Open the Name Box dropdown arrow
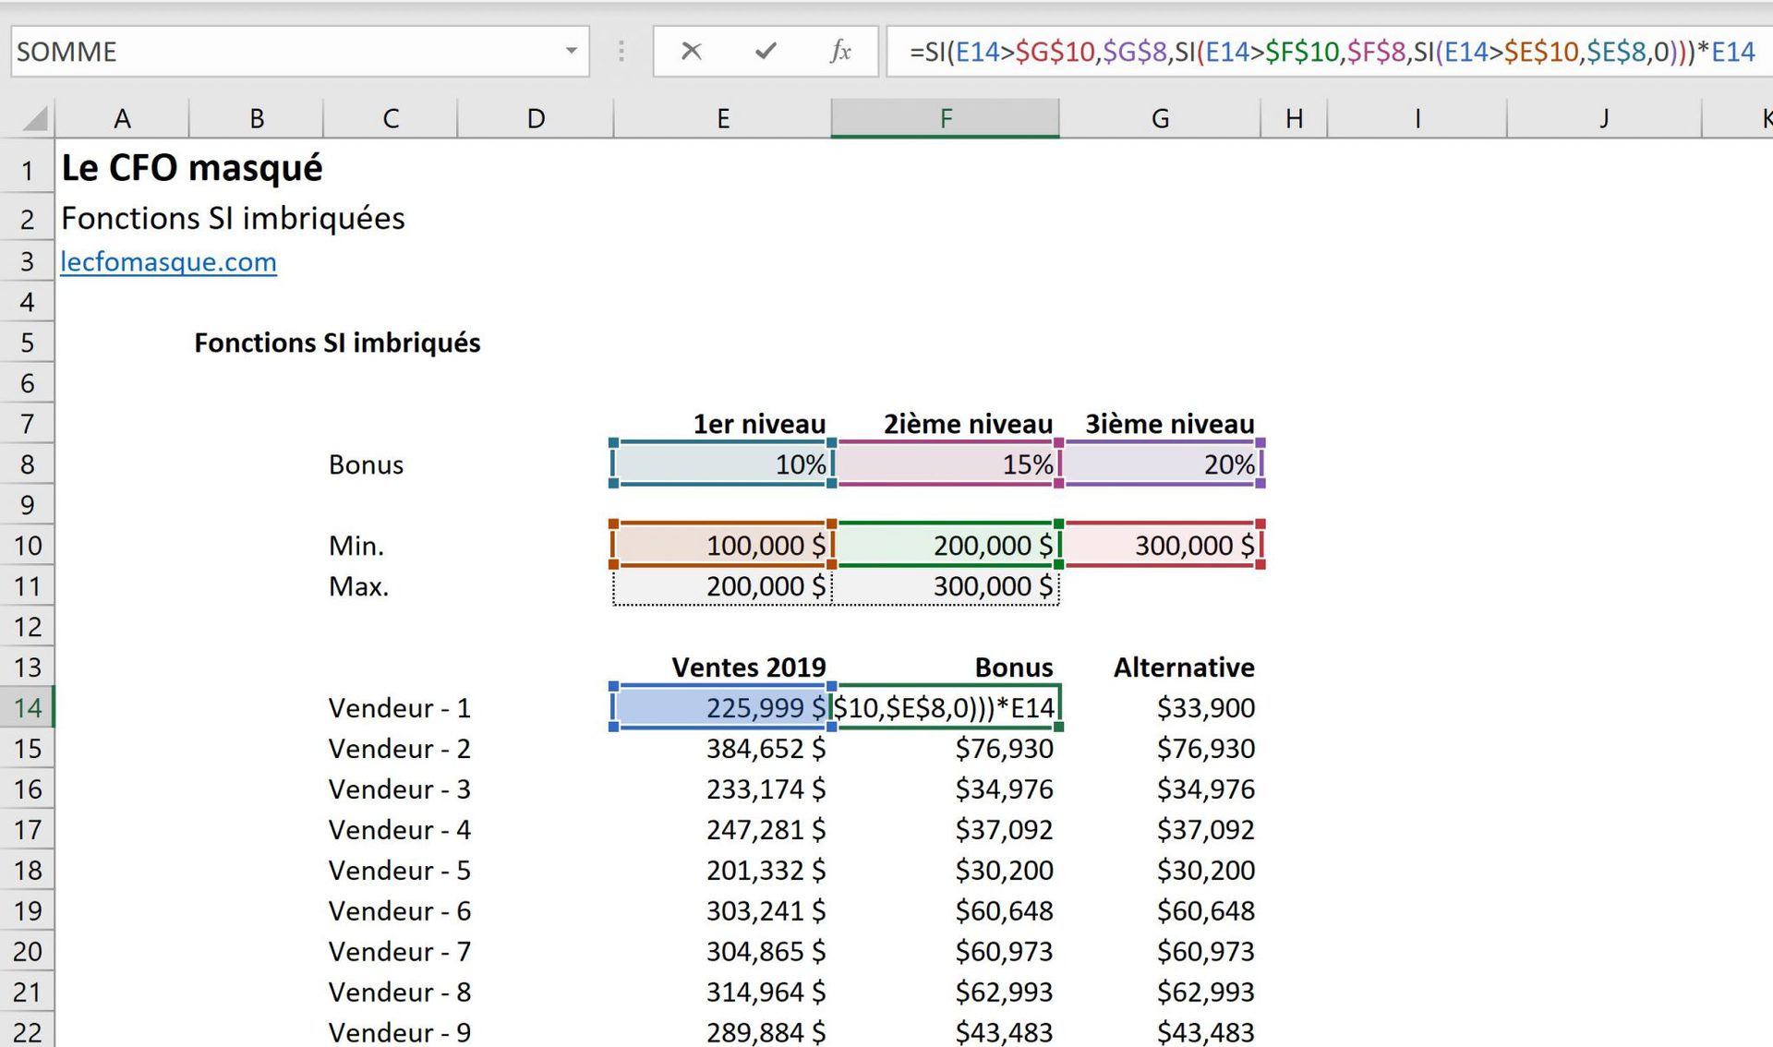 pyautogui.click(x=570, y=52)
